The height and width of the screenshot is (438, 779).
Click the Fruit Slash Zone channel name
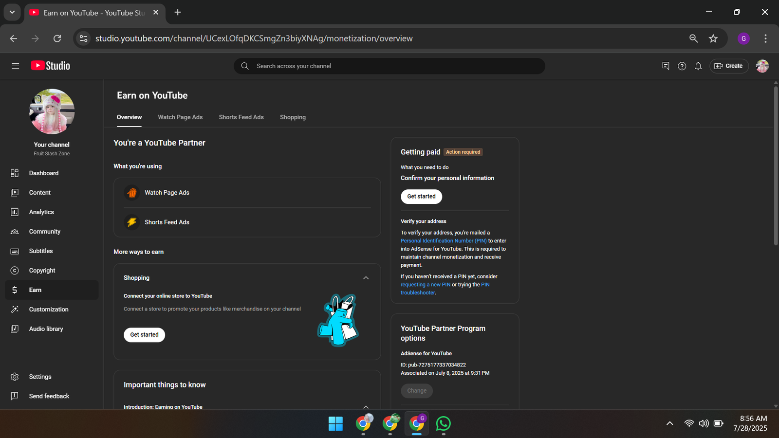tap(52, 154)
